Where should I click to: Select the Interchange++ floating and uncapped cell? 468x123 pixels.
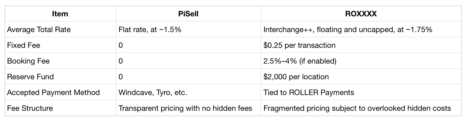pyautogui.click(x=361, y=29)
